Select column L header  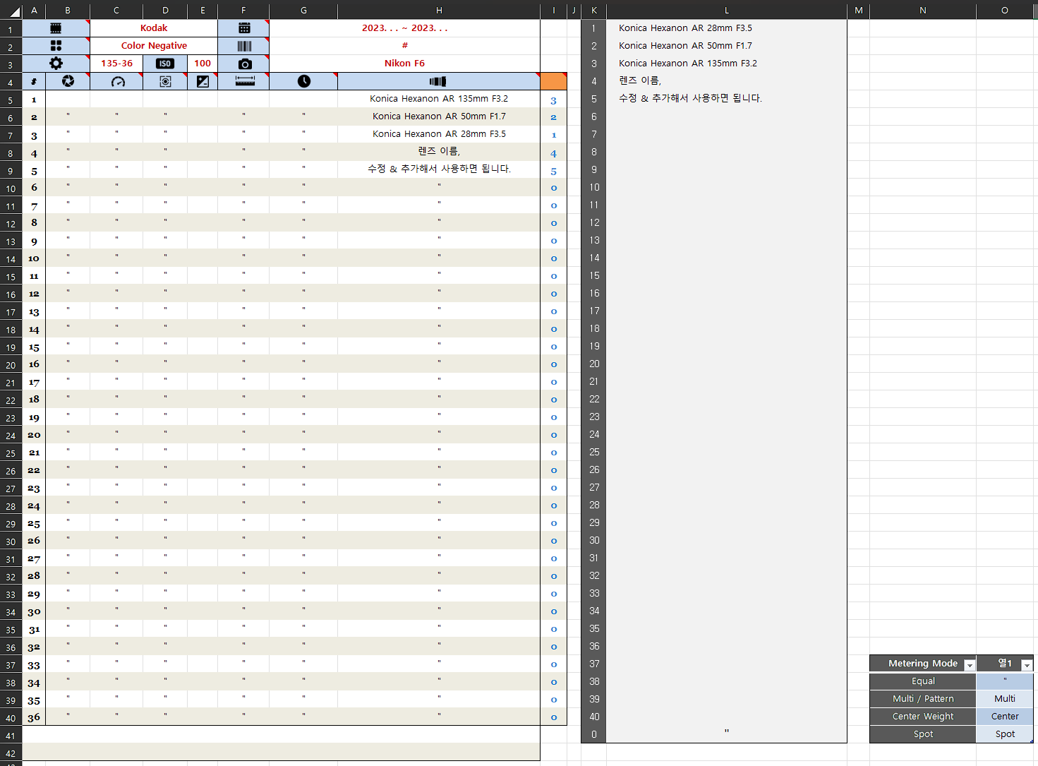[727, 11]
